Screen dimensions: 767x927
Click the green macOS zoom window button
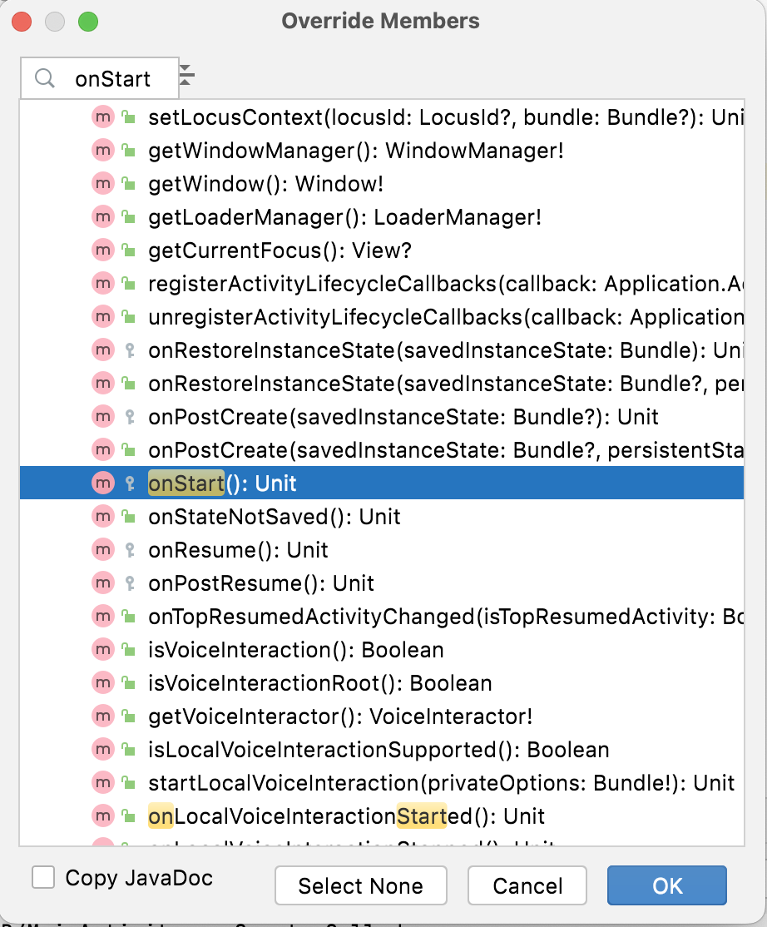pos(87,21)
